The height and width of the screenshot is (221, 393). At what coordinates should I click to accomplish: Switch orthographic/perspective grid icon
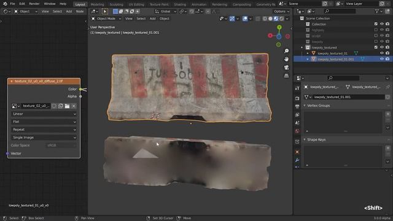(x=286, y=76)
